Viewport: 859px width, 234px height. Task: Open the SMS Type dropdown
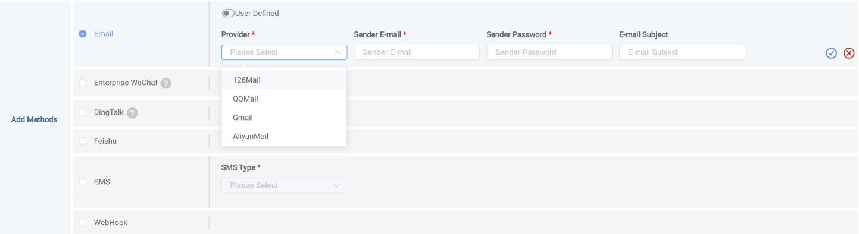tap(283, 185)
